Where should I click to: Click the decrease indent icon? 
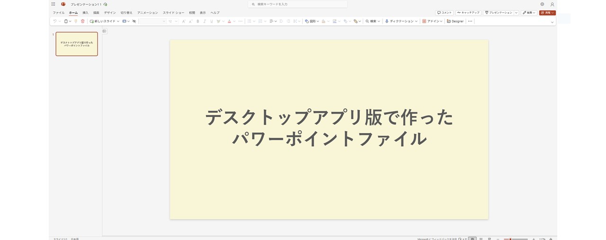pyautogui.click(x=281, y=21)
